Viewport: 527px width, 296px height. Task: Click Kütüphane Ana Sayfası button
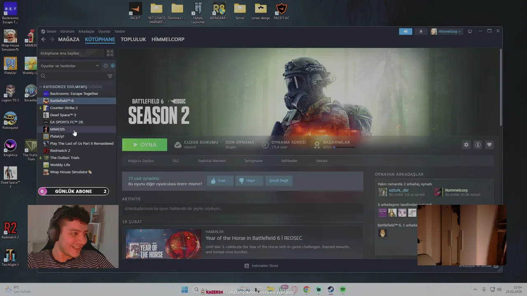[70, 53]
